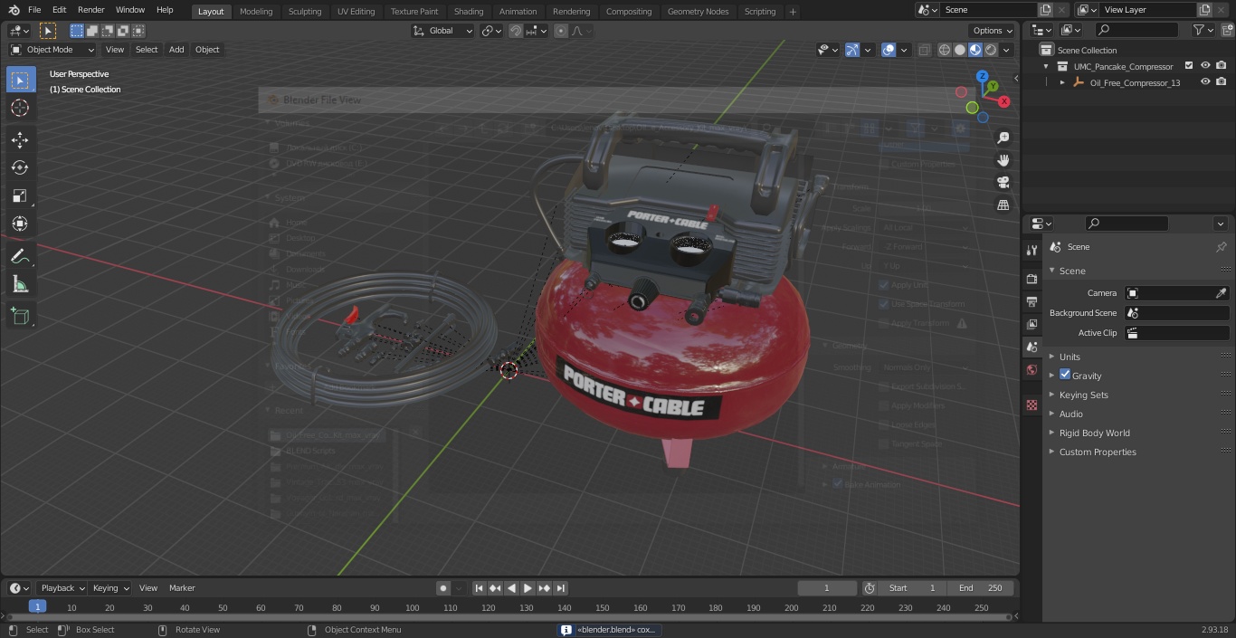Collapse UMC_Pancake_Compressor collection tree
This screenshot has height=638, width=1236.
(1047, 66)
